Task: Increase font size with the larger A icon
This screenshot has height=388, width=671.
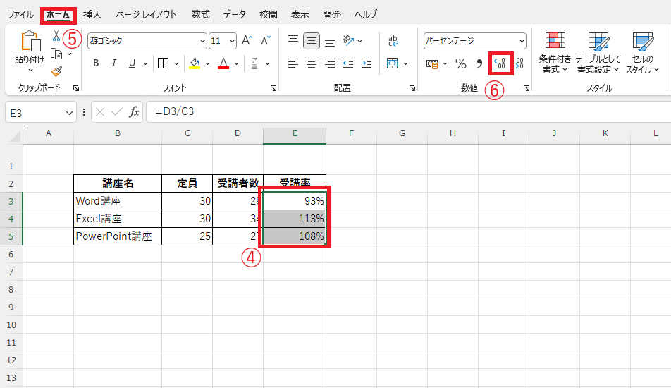Action: point(247,41)
